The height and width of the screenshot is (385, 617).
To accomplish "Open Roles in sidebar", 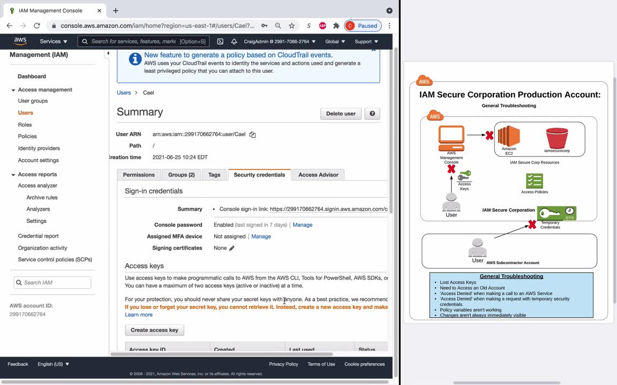I will coord(25,125).
